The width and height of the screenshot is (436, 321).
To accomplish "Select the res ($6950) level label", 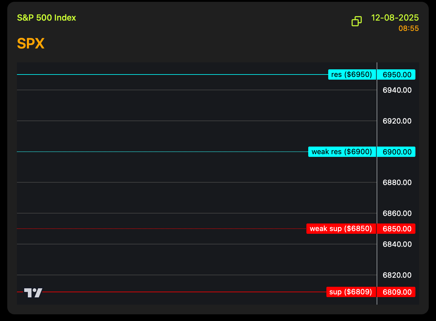I will [x=352, y=74].
